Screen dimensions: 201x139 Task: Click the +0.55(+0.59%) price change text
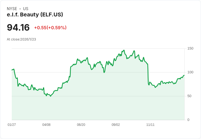50,28
